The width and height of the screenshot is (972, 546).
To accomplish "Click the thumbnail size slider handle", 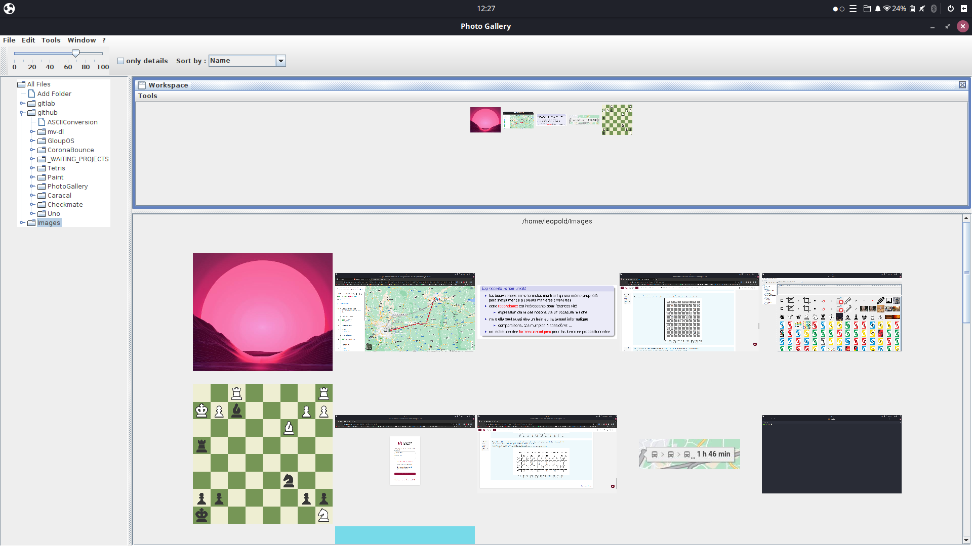I will pyautogui.click(x=75, y=53).
